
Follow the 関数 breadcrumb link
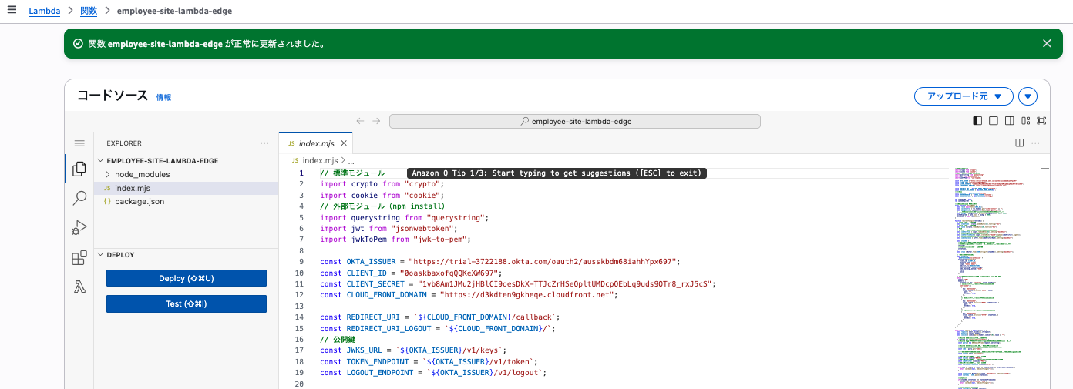[x=89, y=12]
